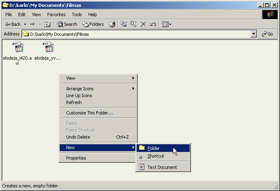This screenshot has width=280, height=191.
Task: Click the title bar folder icon
Action: (x=5, y=5)
